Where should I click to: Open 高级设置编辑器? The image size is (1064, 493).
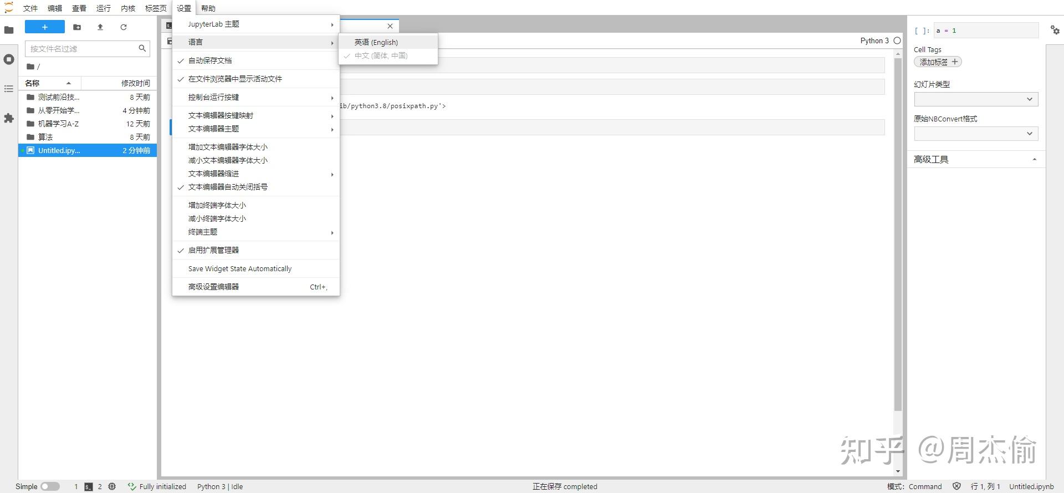tap(256, 287)
